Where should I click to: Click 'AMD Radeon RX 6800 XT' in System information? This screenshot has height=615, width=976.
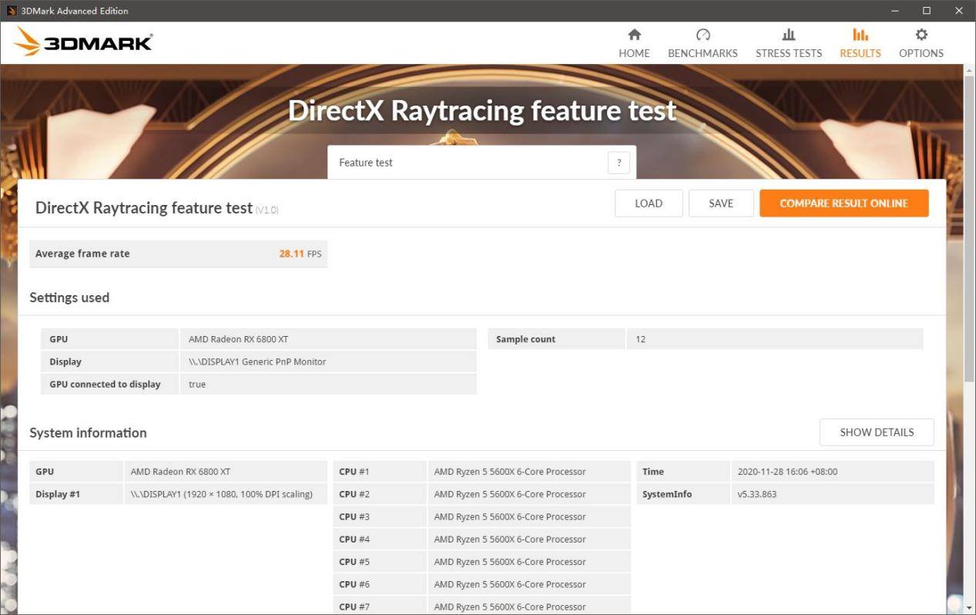click(180, 472)
